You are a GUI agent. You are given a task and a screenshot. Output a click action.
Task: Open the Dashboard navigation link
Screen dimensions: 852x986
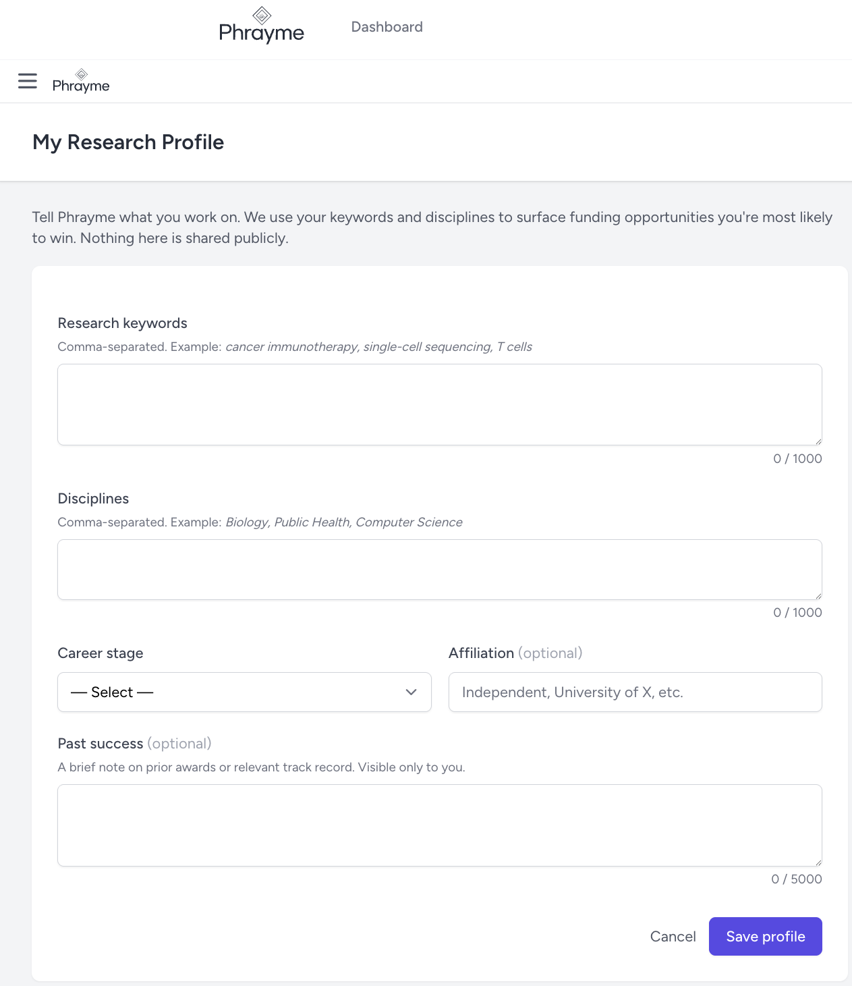point(387,27)
